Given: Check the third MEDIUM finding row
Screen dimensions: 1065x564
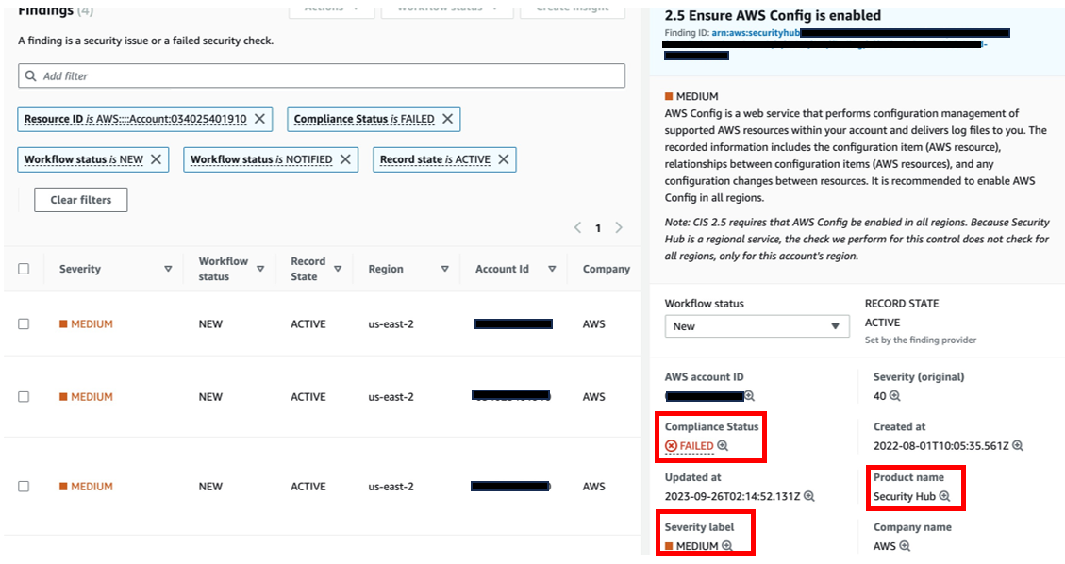Looking at the screenshot, I should (24, 487).
